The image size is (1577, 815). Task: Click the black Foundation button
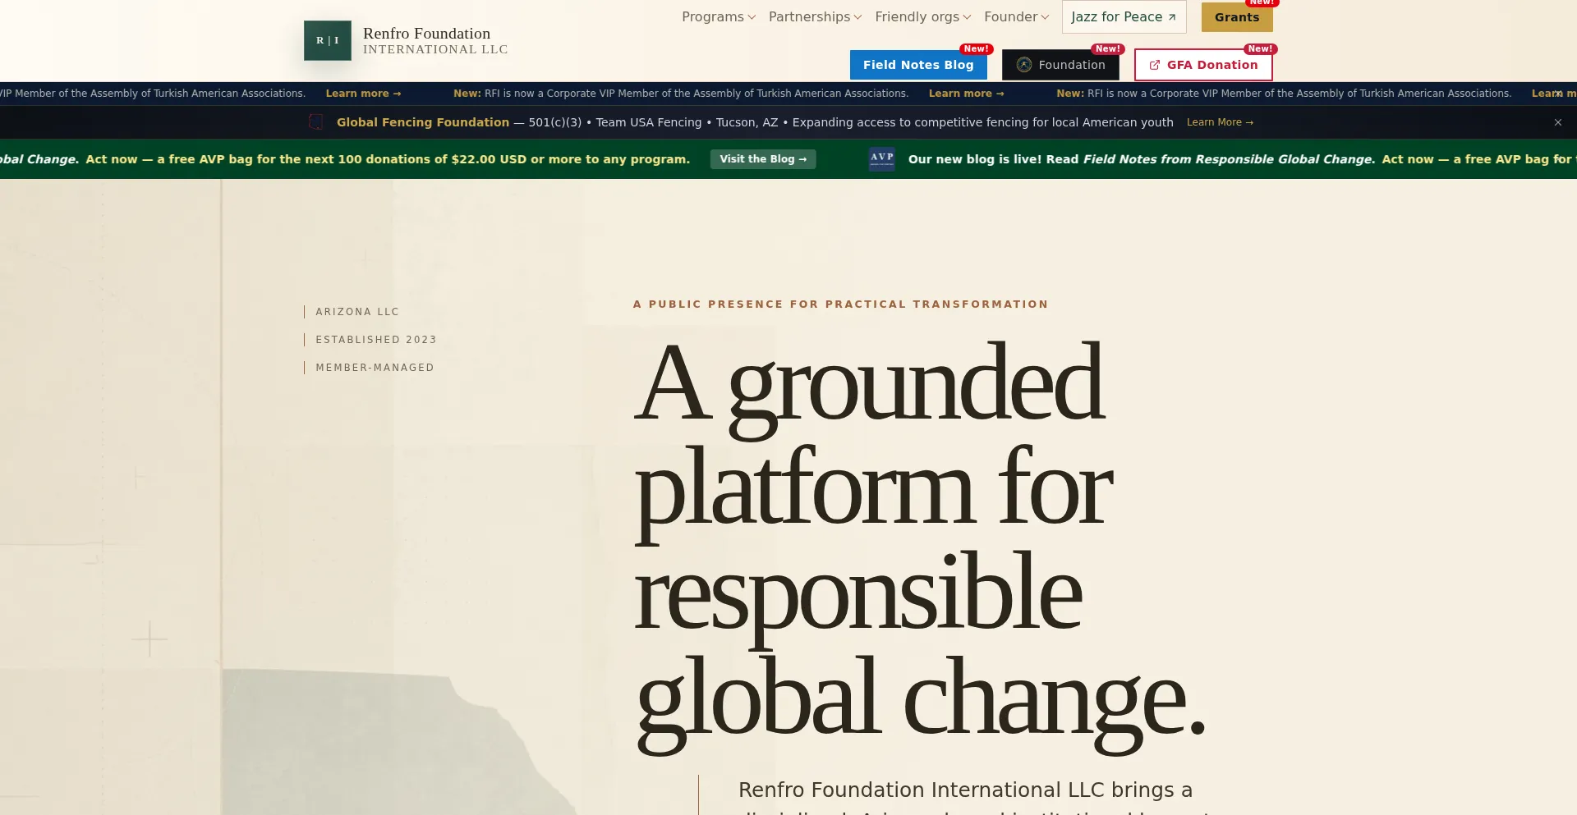coord(1060,65)
